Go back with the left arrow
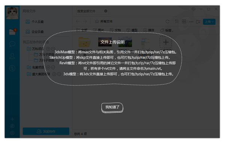This screenshot has width=225, height=143. 78,21
